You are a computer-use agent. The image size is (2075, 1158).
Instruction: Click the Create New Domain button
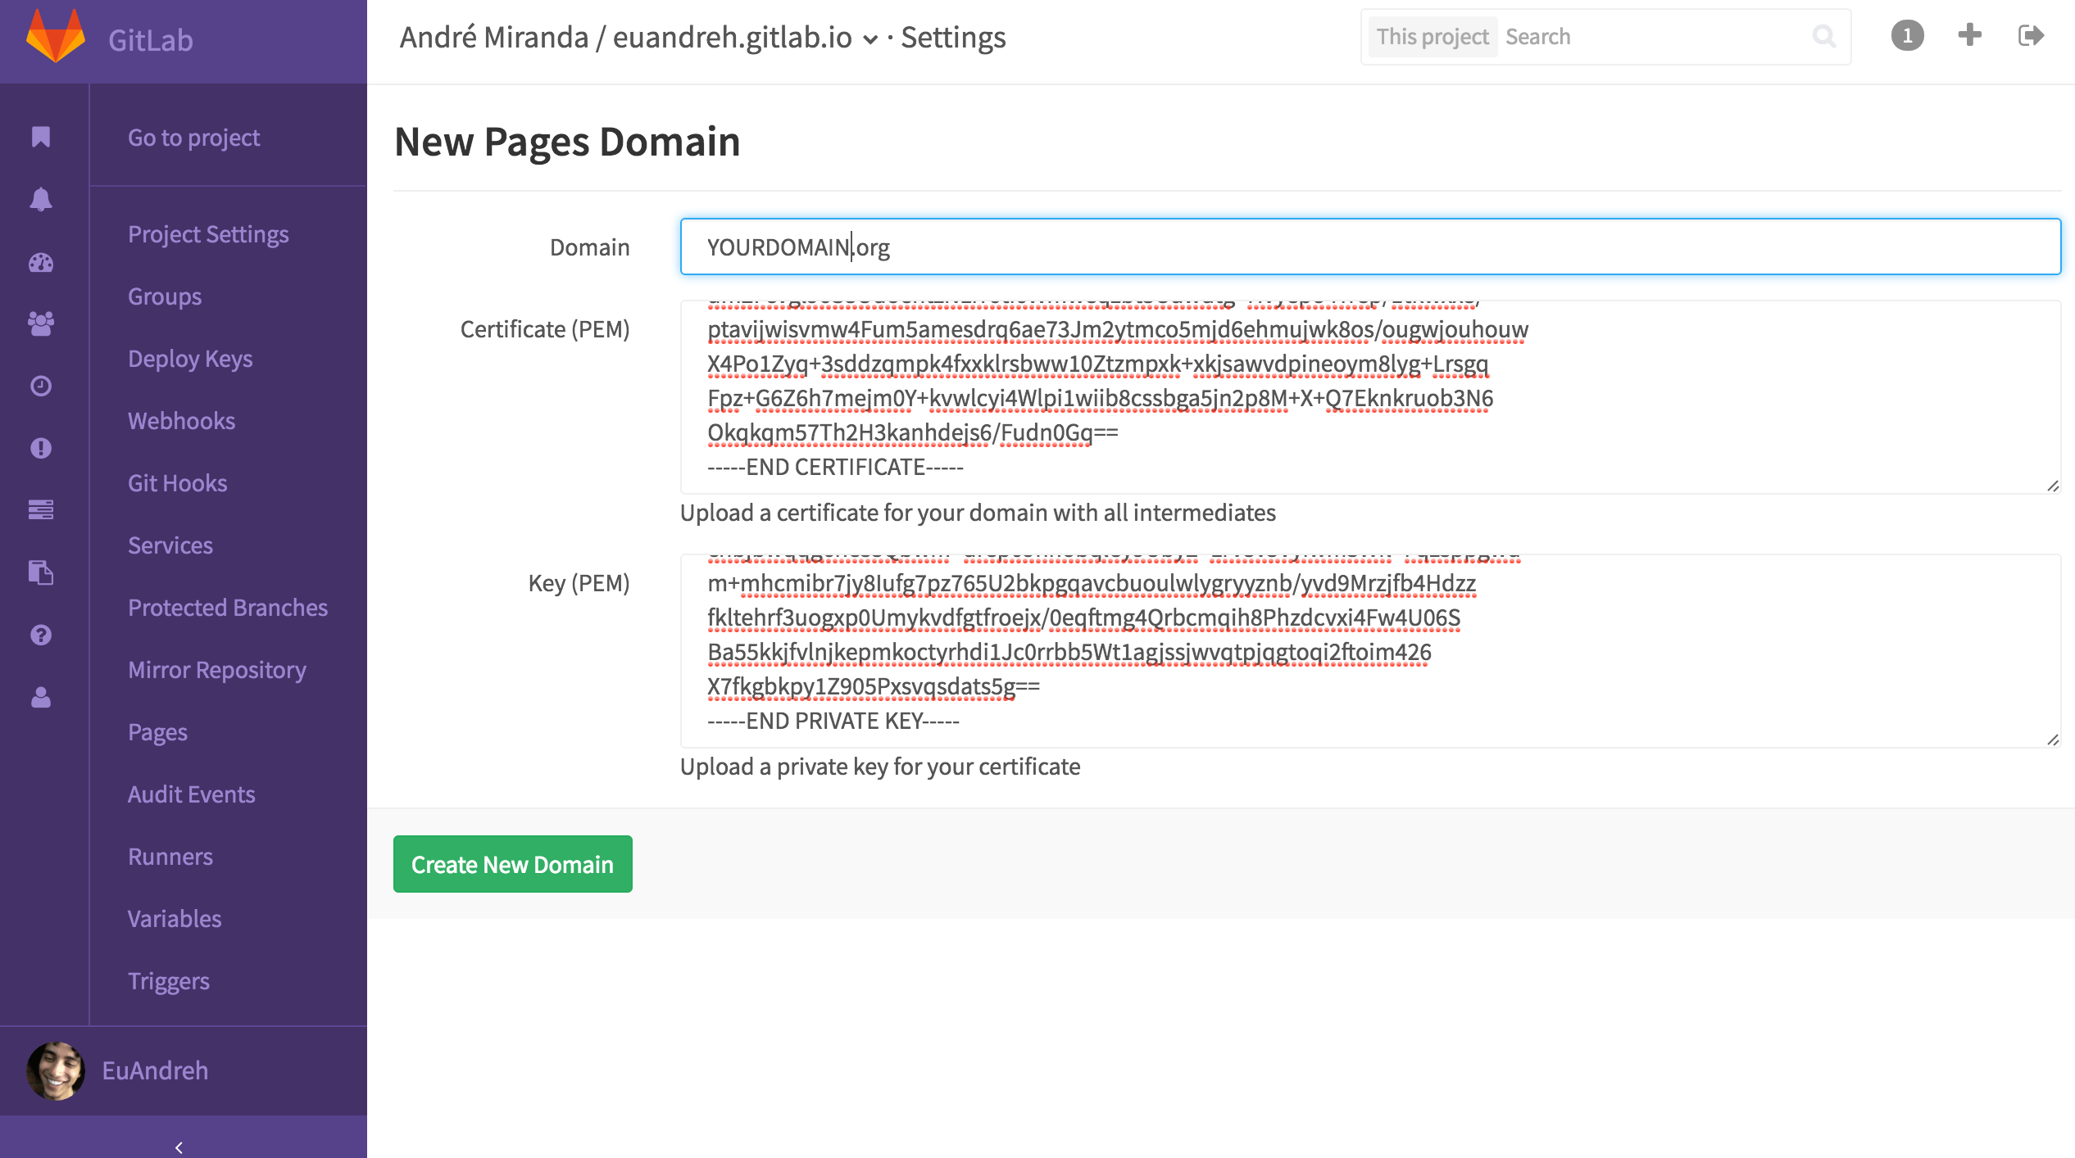513,864
